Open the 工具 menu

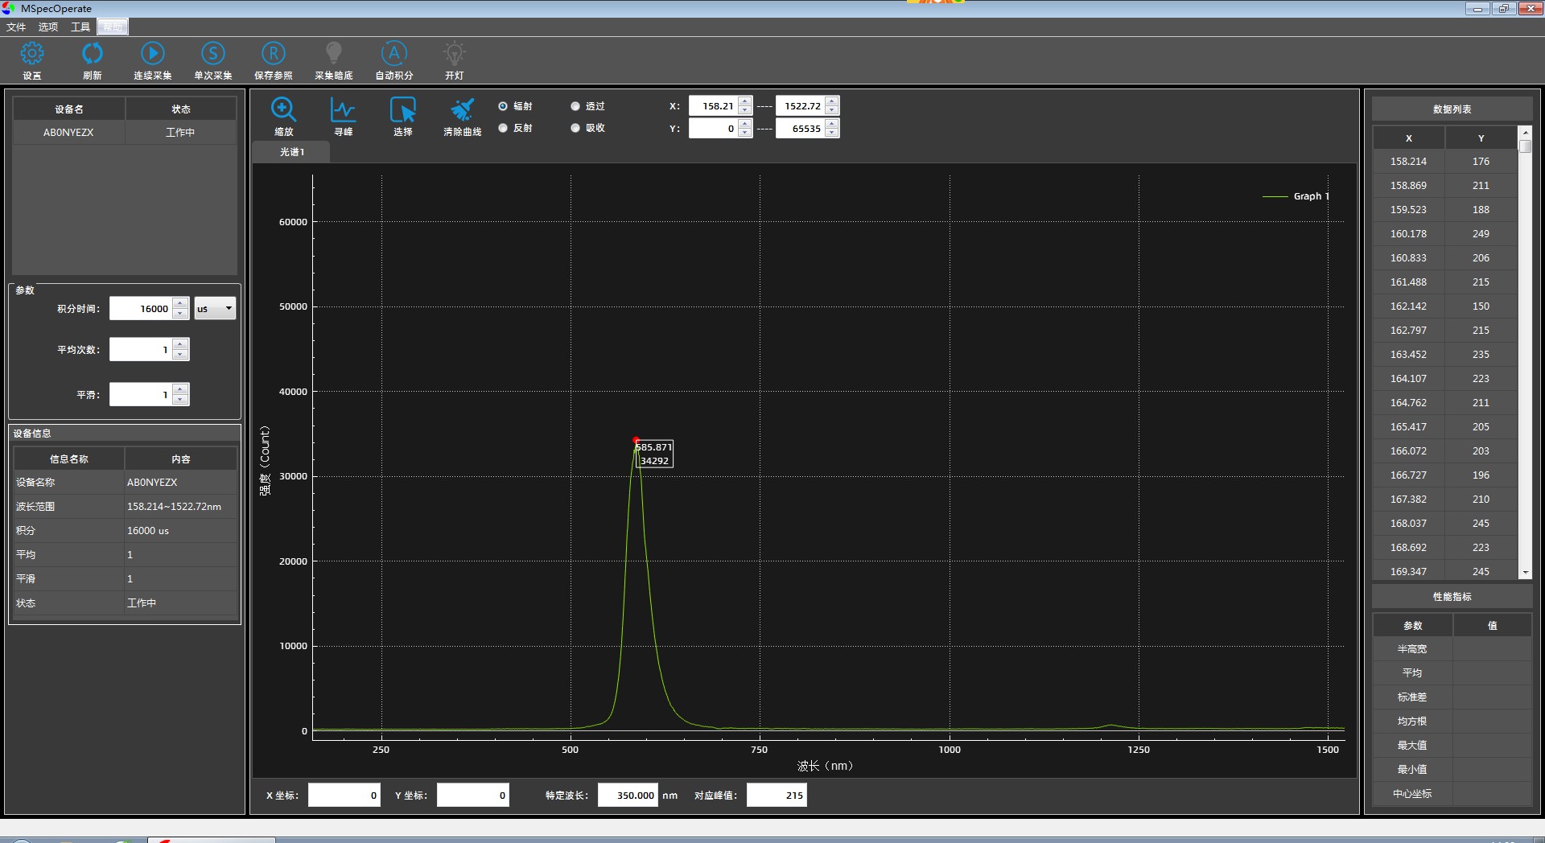click(80, 27)
